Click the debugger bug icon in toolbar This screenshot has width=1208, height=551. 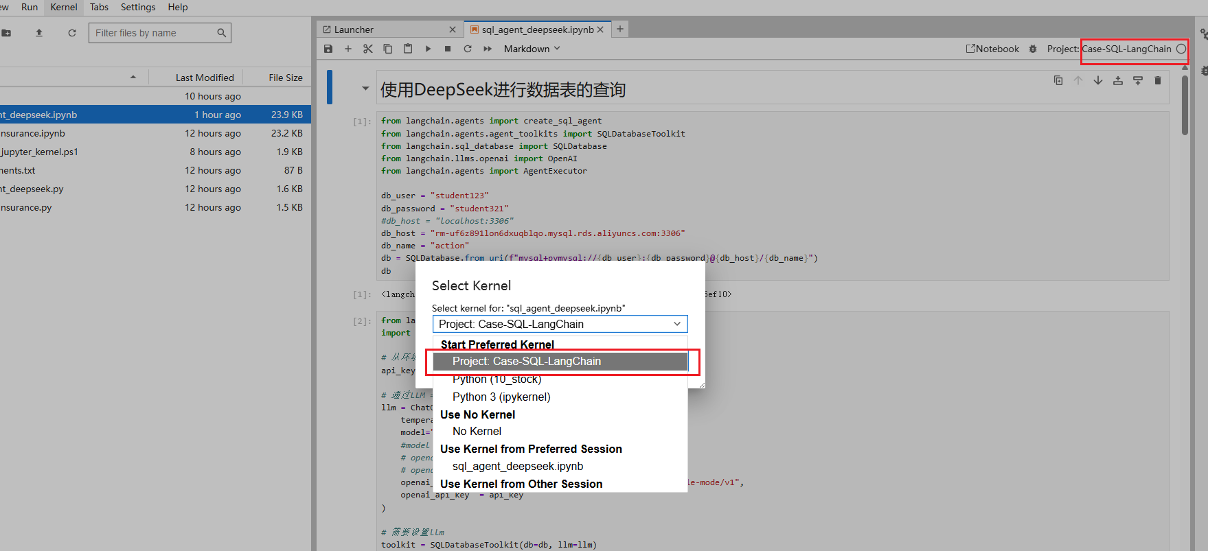(1033, 49)
